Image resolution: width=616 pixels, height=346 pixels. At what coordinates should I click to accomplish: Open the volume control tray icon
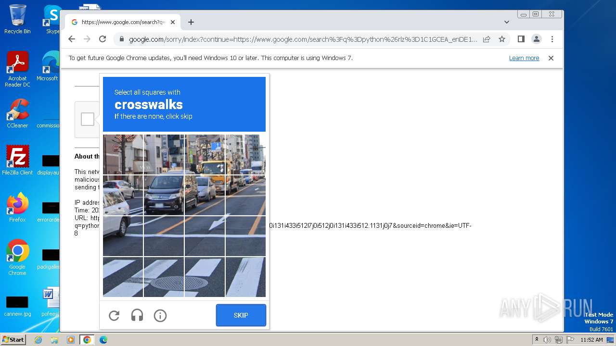[x=547, y=340]
